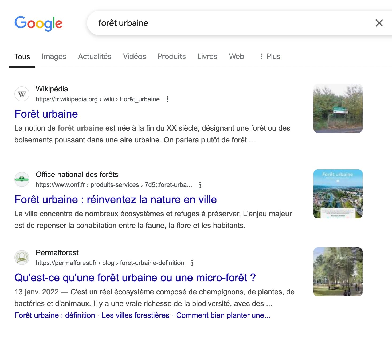
Task: Follow the Forêt urbaine : définition sitelink
Action: coord(55,315)
